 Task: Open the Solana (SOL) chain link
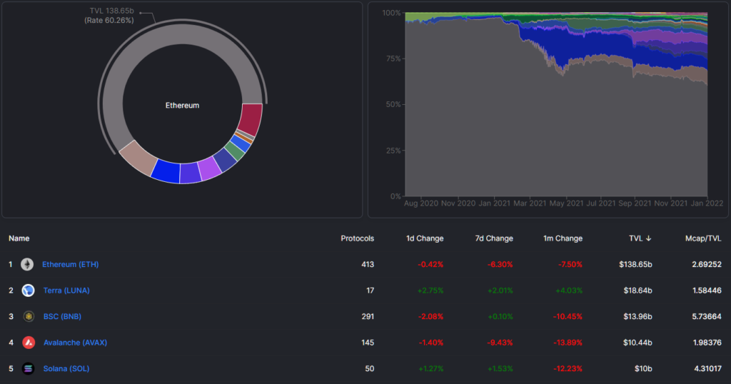click(x=66, y=368)
